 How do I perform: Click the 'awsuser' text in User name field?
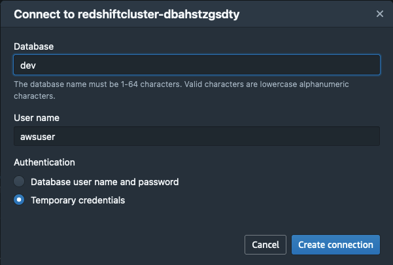click(x=37, y=137)
